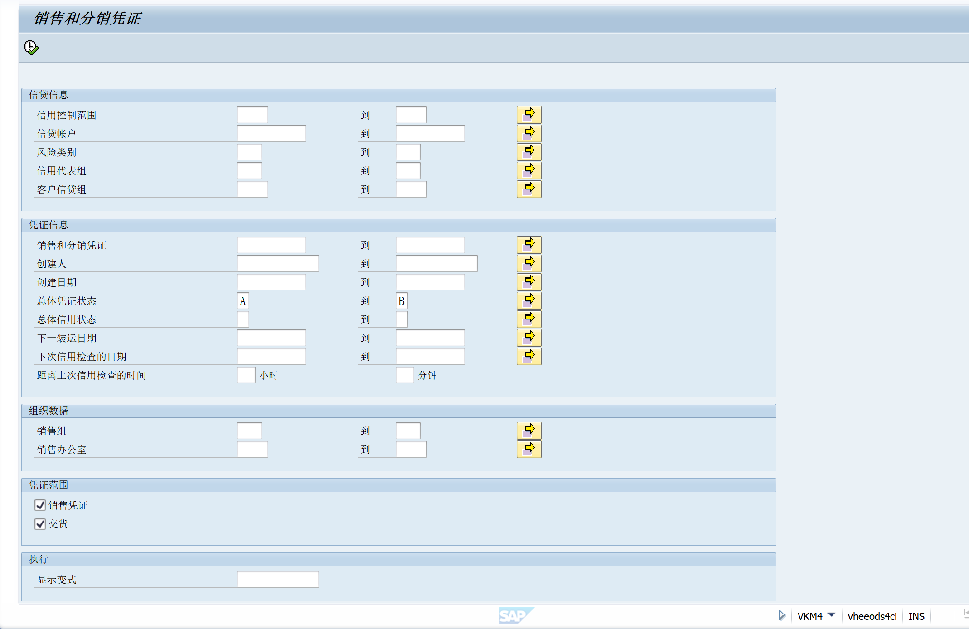The image size is (969, 629).
Task: Open multiple selection for 风险类别
Action: 529,152
